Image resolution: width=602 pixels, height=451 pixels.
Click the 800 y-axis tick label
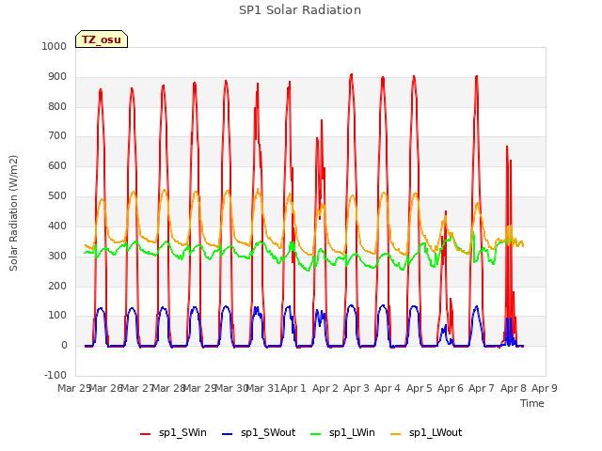[57, 106]
